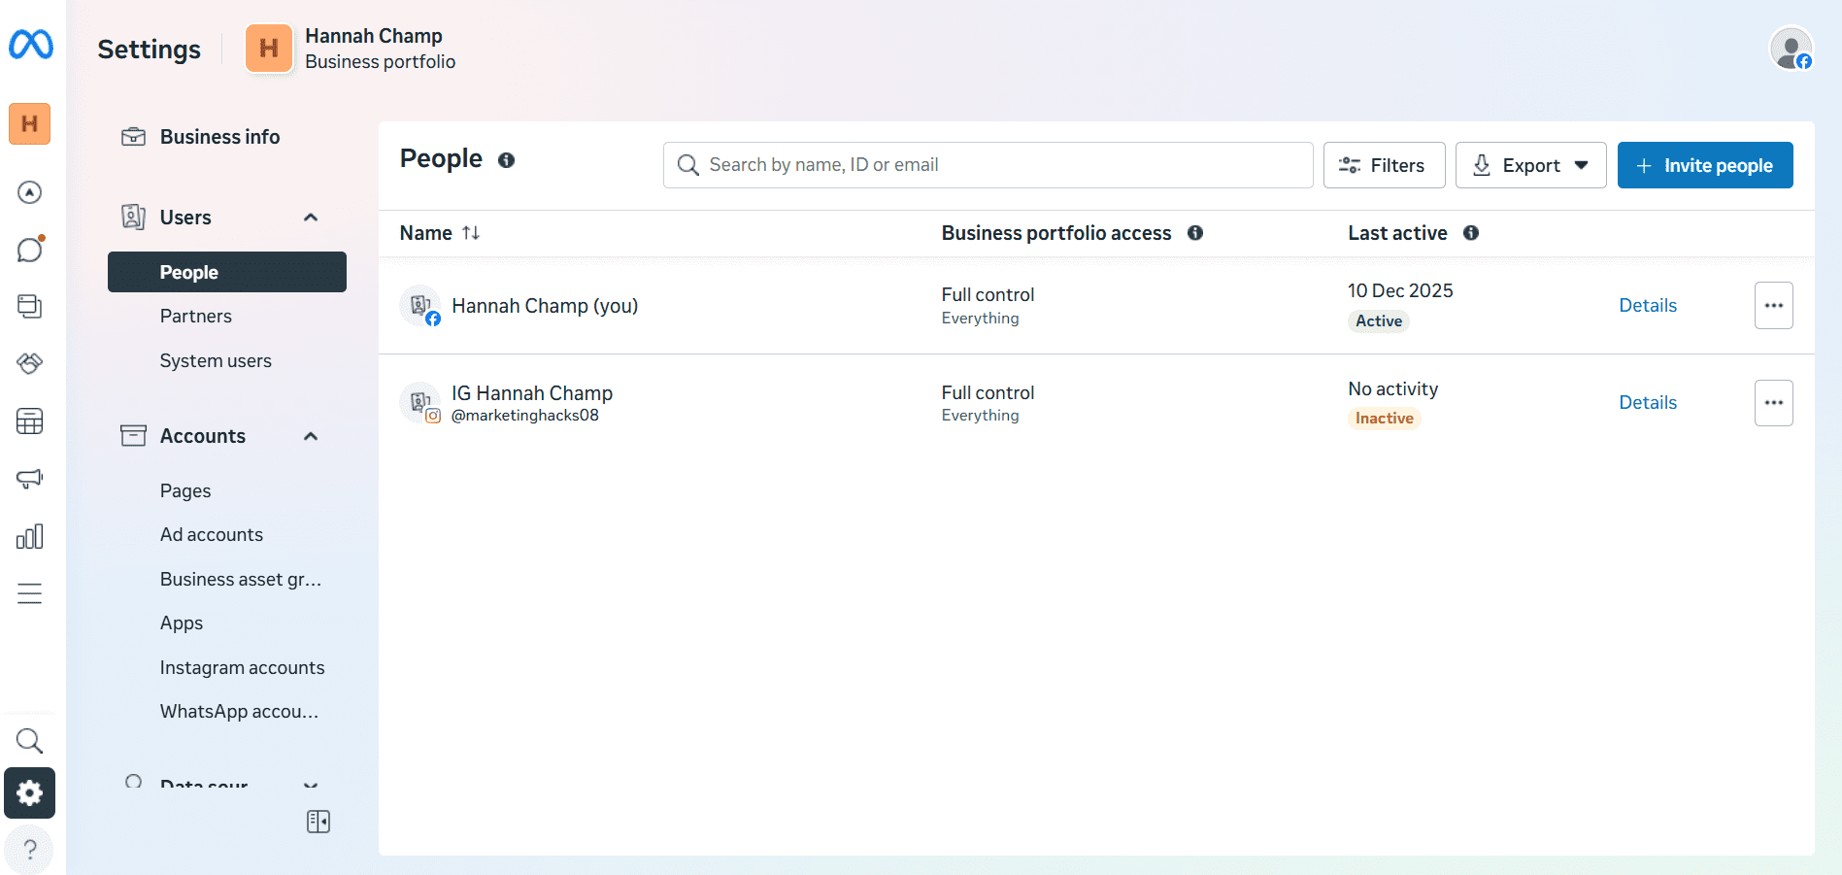Click the Invite people button
The width and height of the screenshot is (1842, 875).
[x=1704, y=165]
